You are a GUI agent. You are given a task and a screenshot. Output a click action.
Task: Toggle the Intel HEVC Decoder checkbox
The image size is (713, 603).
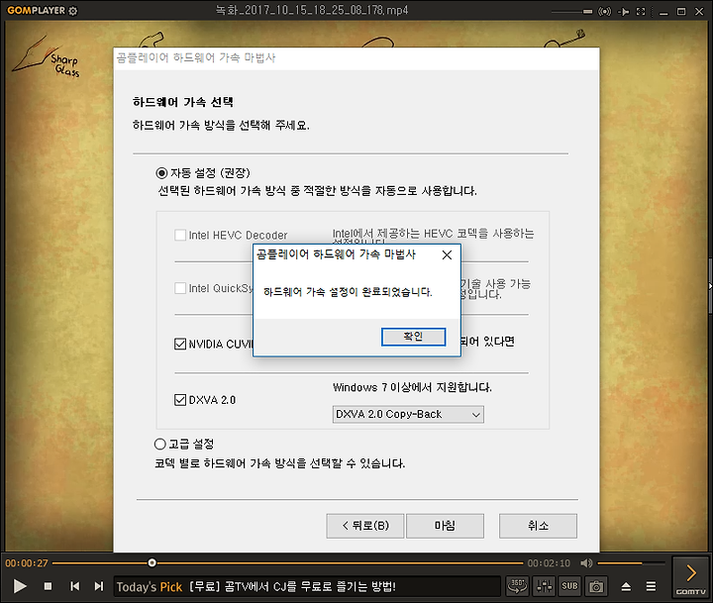point(180,235)
